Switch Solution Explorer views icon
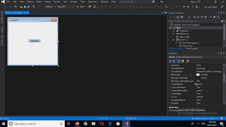Image resolution: width=226 pixels, height=127 pixels. 182,17
